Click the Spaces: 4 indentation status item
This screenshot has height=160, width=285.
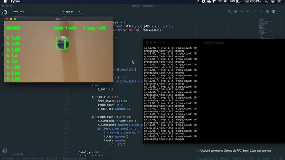pyautogui.click(x=238, y=159)
